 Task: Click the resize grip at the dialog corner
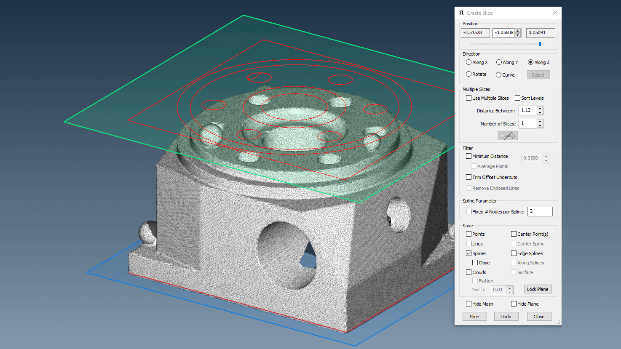point(559,322)
